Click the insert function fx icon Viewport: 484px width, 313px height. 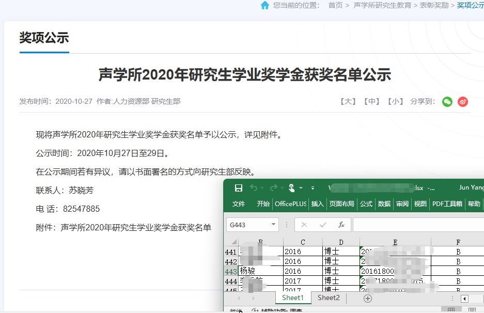[x=341, y=225]
